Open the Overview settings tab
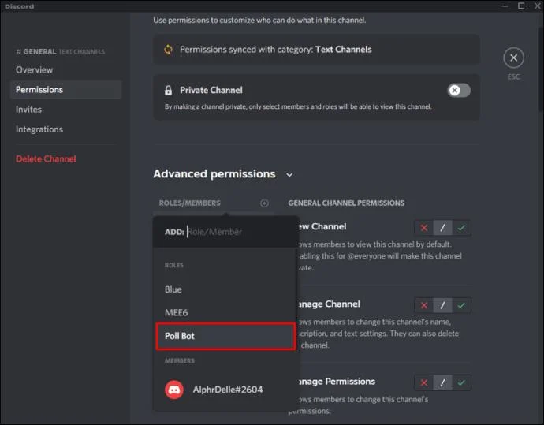The height and width of the screenshot is (425, 544). tap(66, 69)
